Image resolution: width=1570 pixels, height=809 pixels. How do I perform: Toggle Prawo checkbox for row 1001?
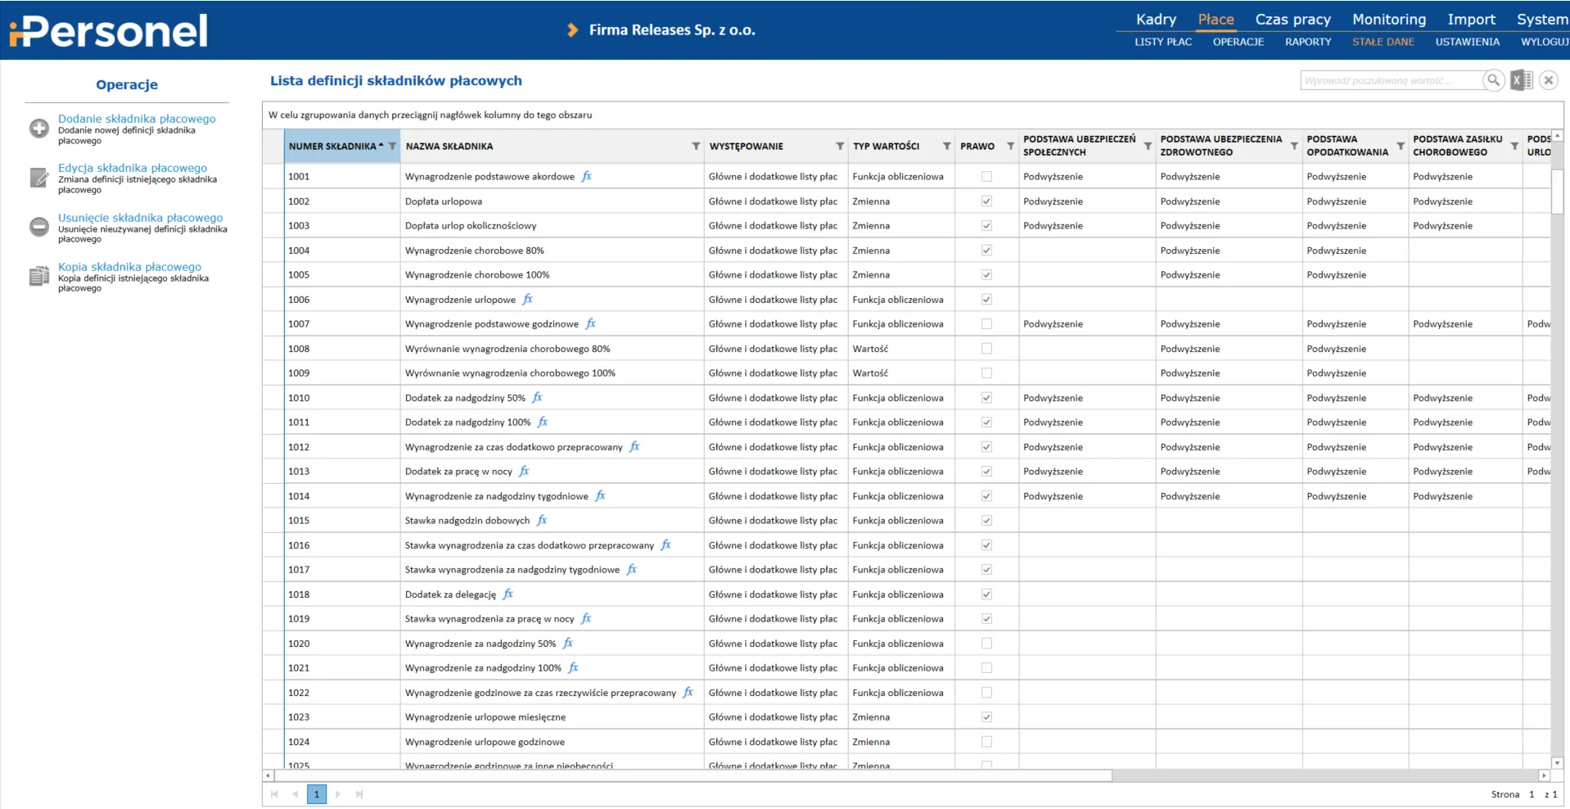click(986, 177)
